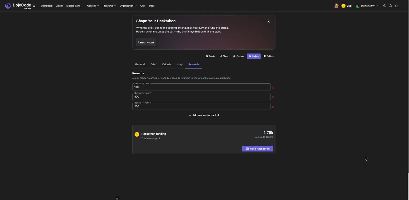Image resolution: width=409 pixels, height=200 pixels.
Task: Close the Shape Your Hackathon banner
Action: coord(268,22)
